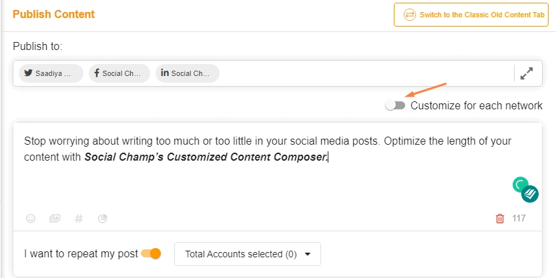Select the Saadiya Twitter account chip
The image size is (556, 278).
coord(51,73)
